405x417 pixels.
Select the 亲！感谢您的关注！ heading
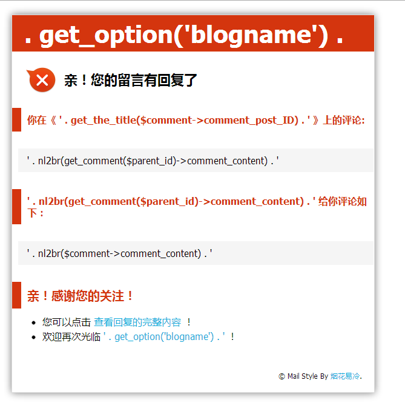coord(80,296)
